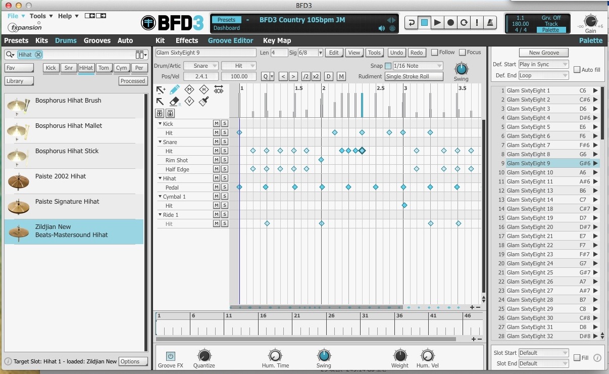Click the MIDI connector icon in display
609x374 pixels.
392,28
